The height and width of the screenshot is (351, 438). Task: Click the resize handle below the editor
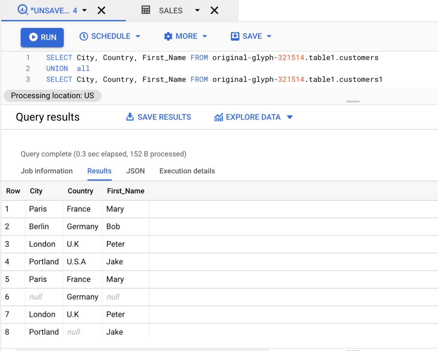[353, 102]
